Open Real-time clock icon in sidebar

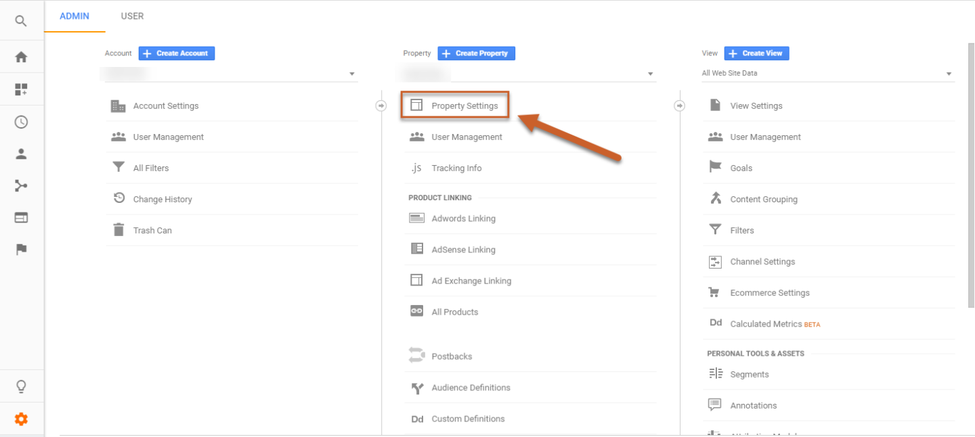(21, 122)
